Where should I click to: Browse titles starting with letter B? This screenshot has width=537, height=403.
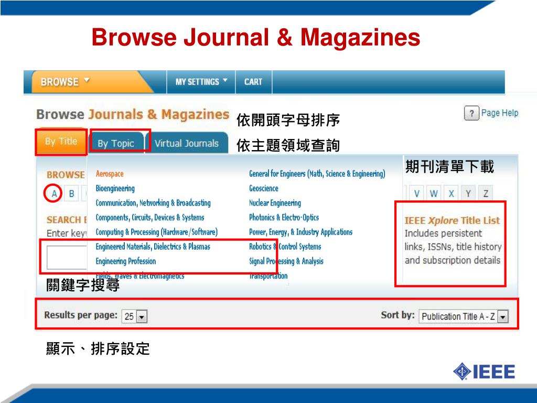tap(71, 194)
